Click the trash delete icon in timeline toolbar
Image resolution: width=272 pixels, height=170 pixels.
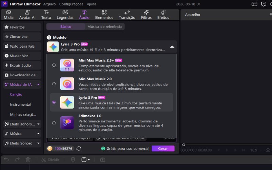[28, 159]
